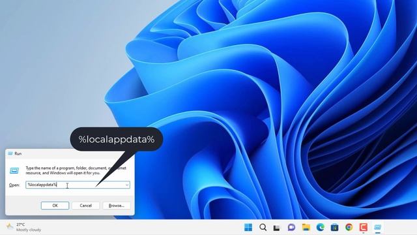The width and height of the screenshot is (417, 235).
Task: Click the Run app icon on the taskbar
Action: point(378,227)
